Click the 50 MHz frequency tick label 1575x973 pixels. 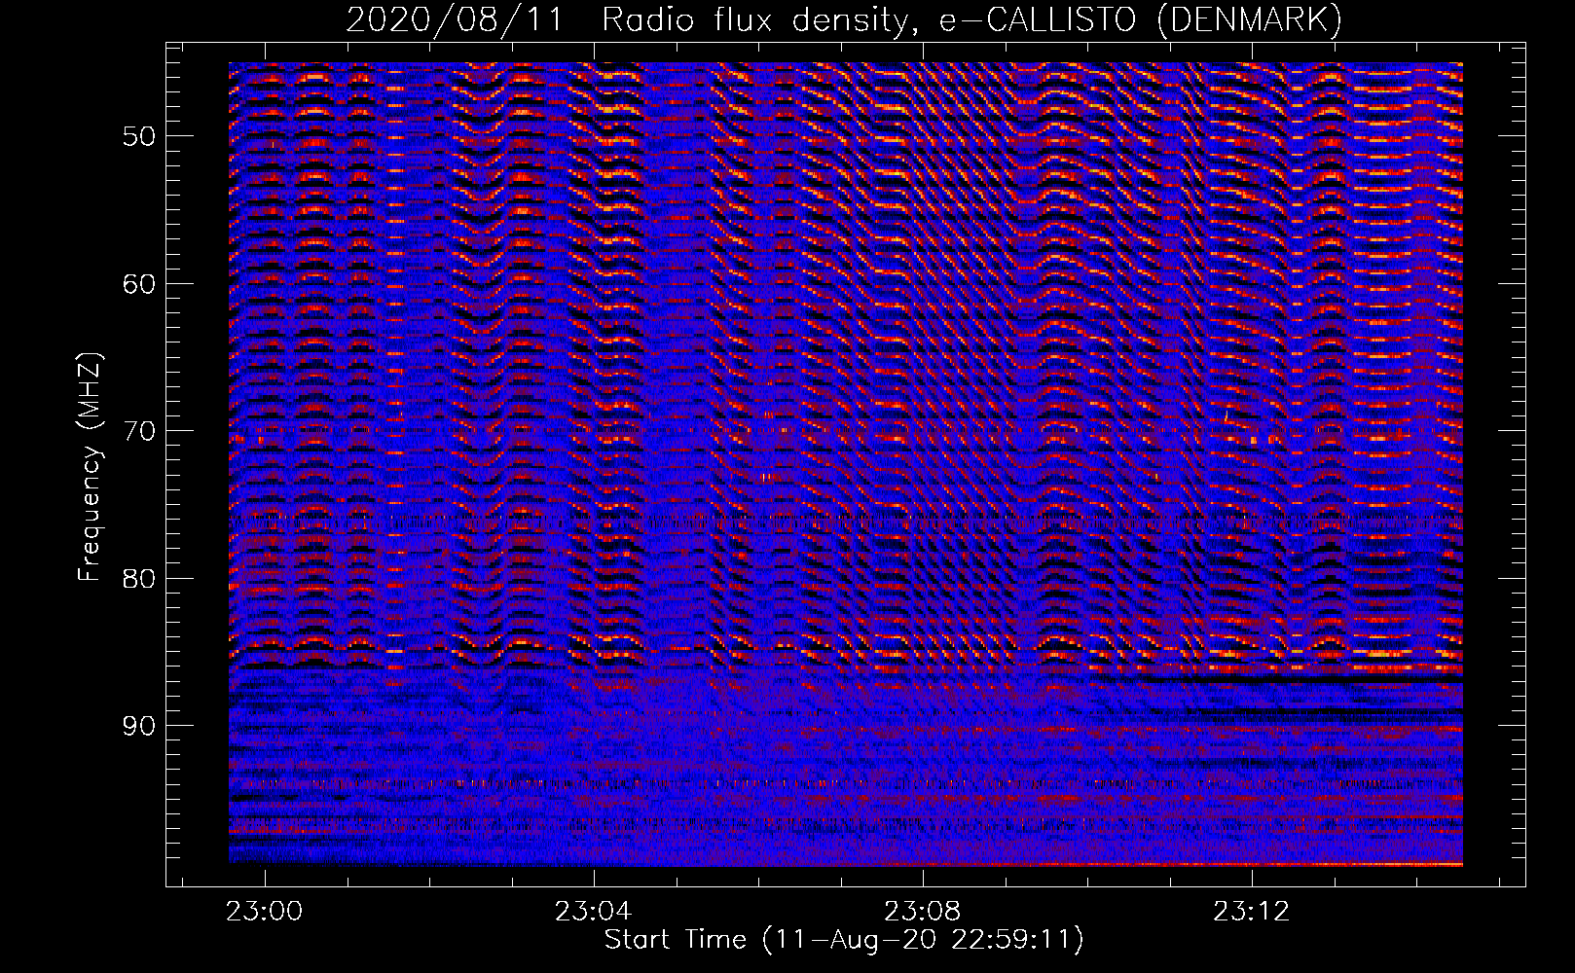click(x=139, y=136)
